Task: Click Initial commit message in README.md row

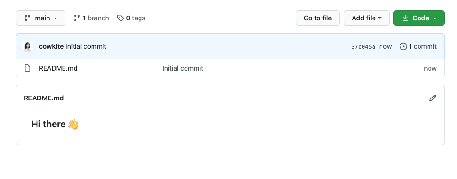Action: click(x=183, y=68)
